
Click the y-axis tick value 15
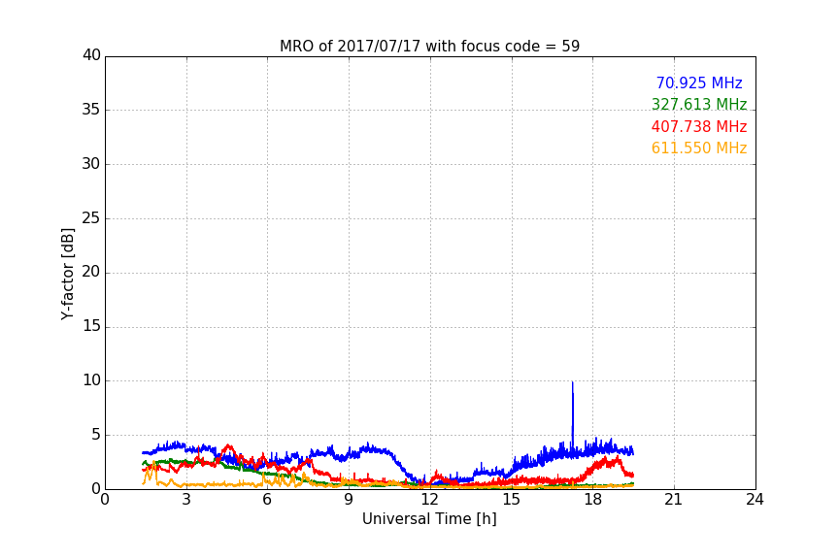[x=91, y=326]
